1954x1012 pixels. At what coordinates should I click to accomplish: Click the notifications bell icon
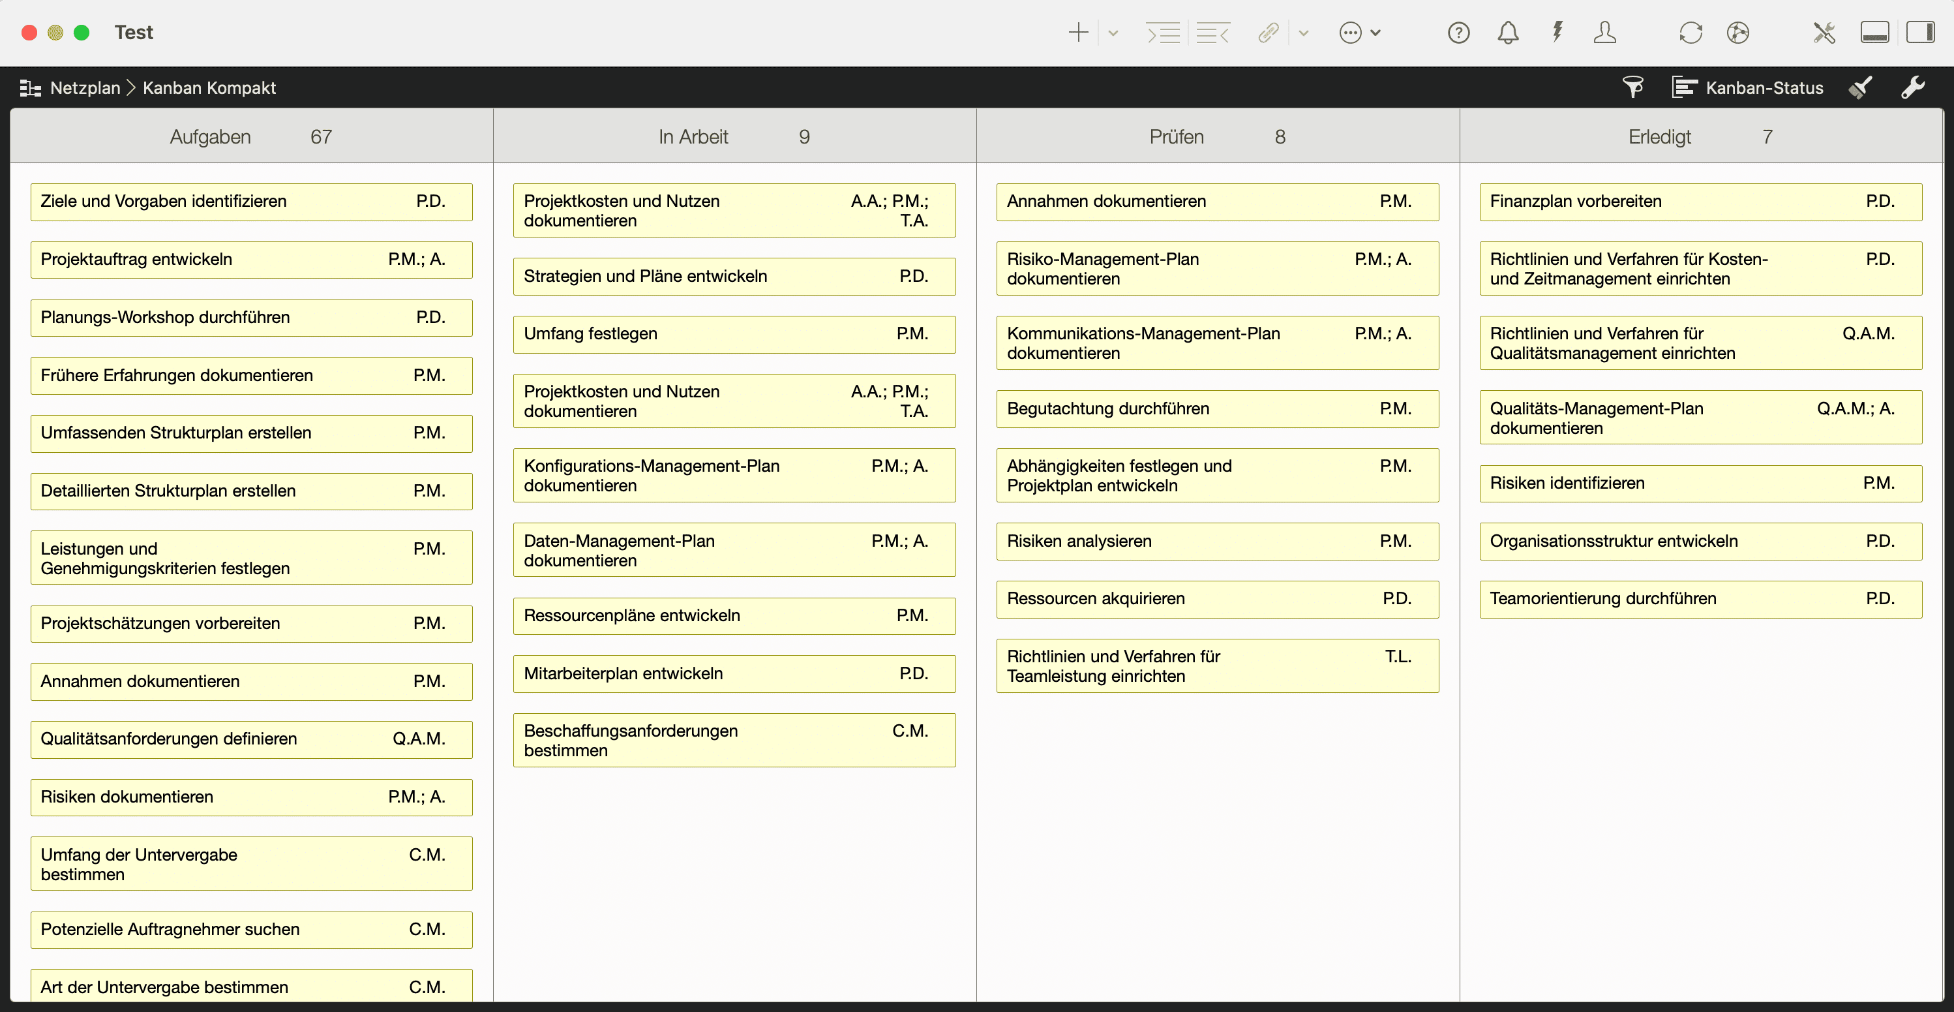coord(1508,33)
